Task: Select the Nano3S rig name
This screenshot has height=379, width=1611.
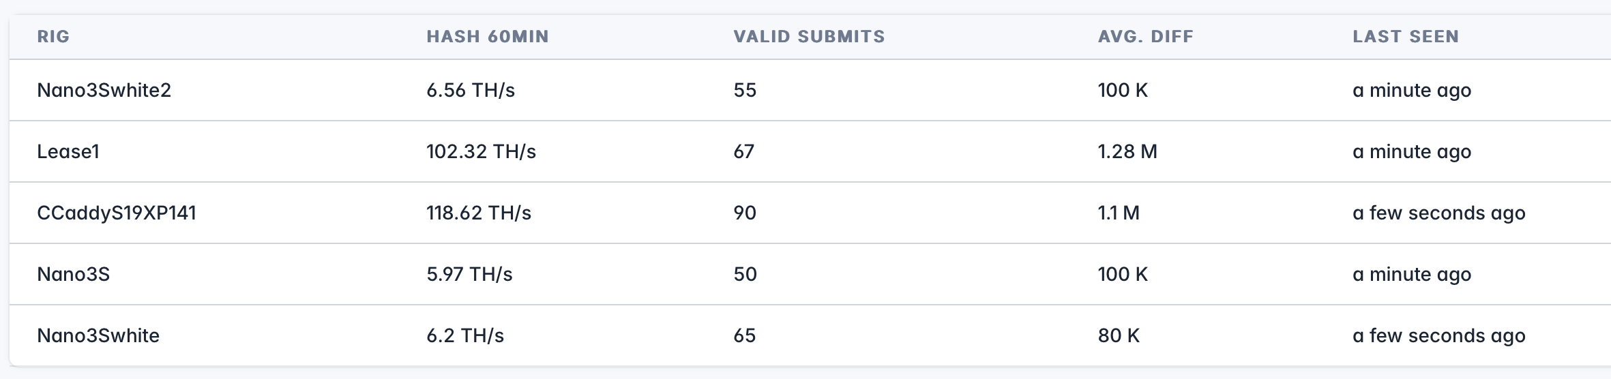Action: [x=73, y=275]
